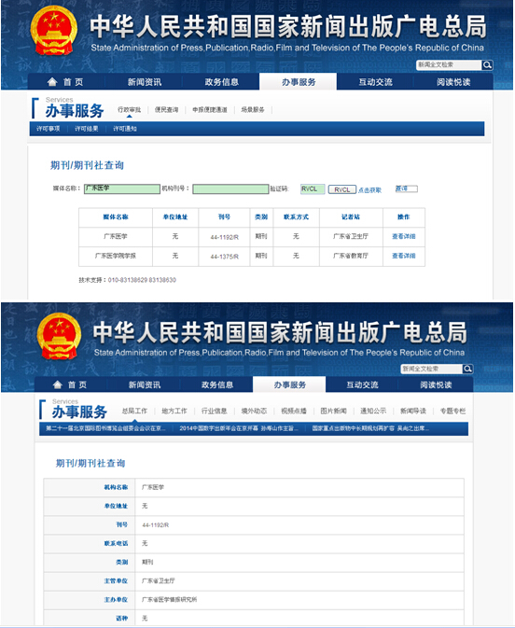Click the 刊号 column header in the results table
Image resolution: width=515 pixels, height=628 pixels.
pyautogui.click(x=224, y=217)
